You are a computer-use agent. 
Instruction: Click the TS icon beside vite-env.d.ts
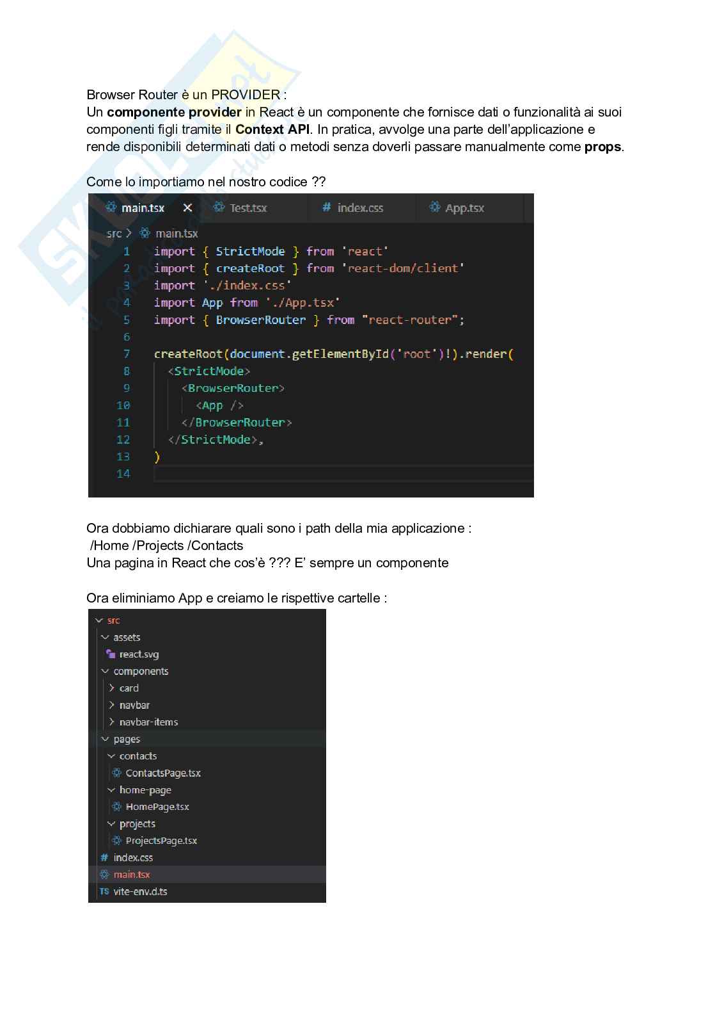pos(104,891)
